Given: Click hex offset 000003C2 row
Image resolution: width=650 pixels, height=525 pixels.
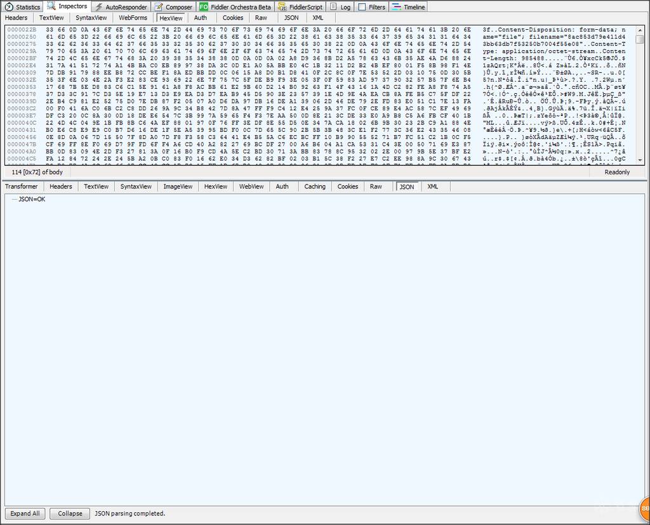Looking at the screenshot, I should 22,108.
